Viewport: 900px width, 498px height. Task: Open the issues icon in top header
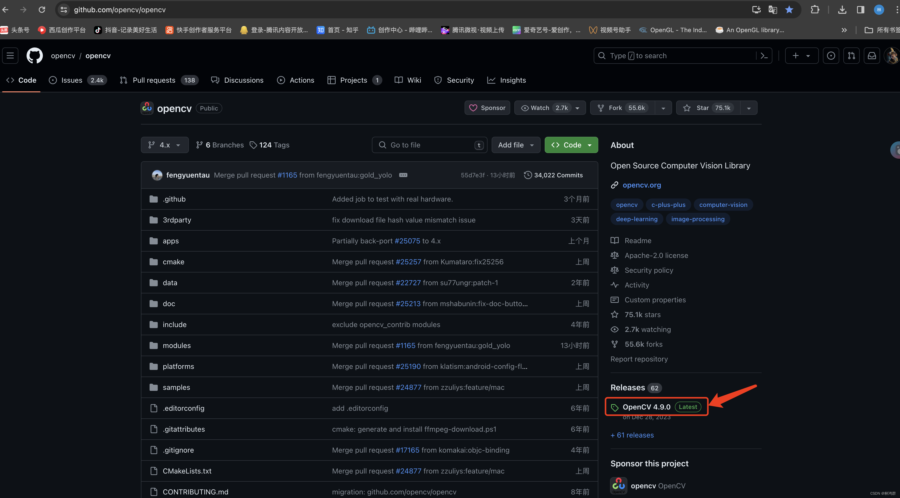[831, 56]
